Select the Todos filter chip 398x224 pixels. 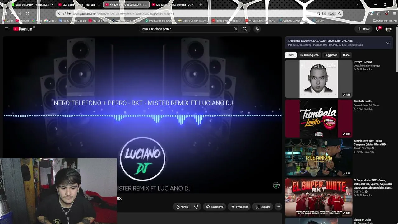click(291, 55)
